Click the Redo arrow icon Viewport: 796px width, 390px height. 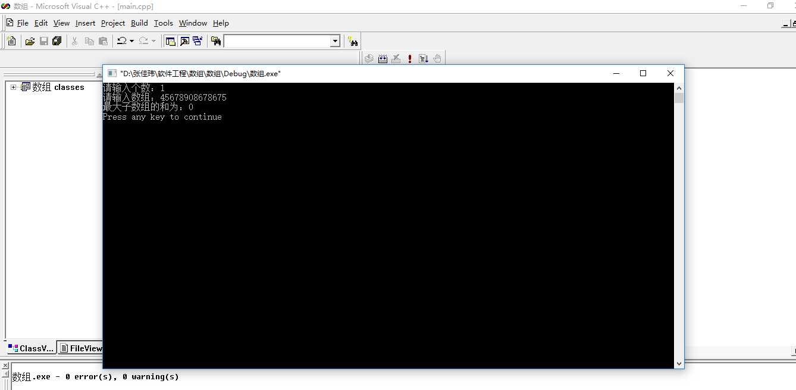coord(143,41)
